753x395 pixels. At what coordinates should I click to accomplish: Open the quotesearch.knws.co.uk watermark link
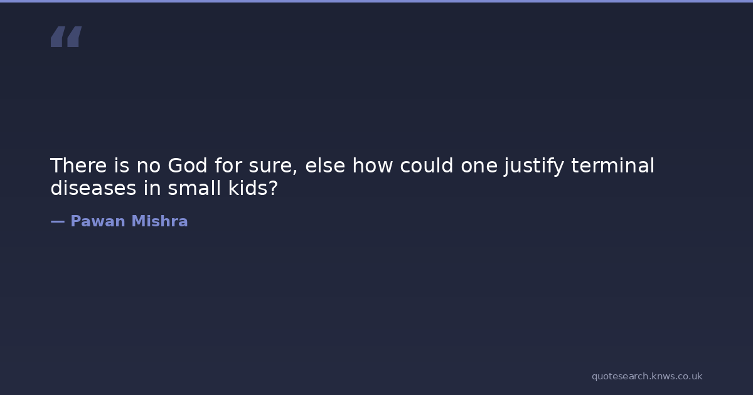coord(646,376)
